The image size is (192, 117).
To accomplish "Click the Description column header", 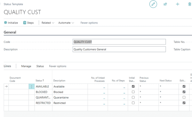I will tap(59, 80).
